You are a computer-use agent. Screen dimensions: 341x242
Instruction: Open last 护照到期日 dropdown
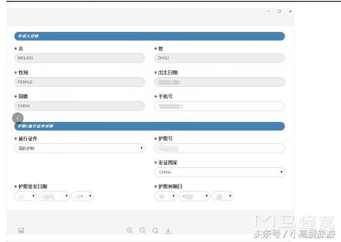pyautogui.click(x=222, y=196)
